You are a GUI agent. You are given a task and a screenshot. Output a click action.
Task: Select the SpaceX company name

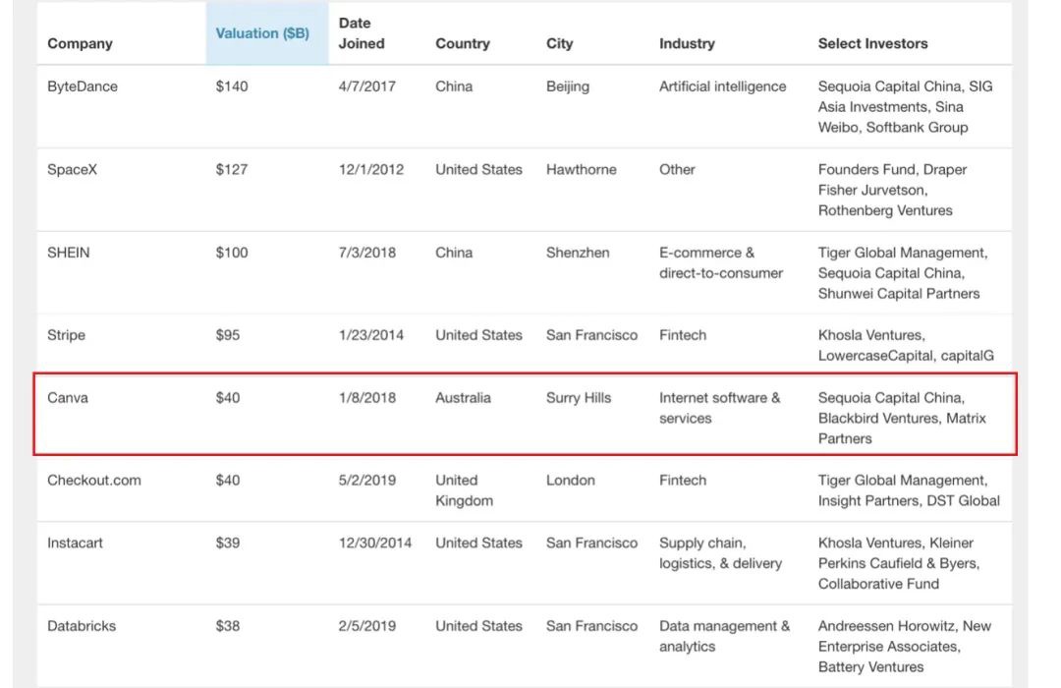coord(73,169)
